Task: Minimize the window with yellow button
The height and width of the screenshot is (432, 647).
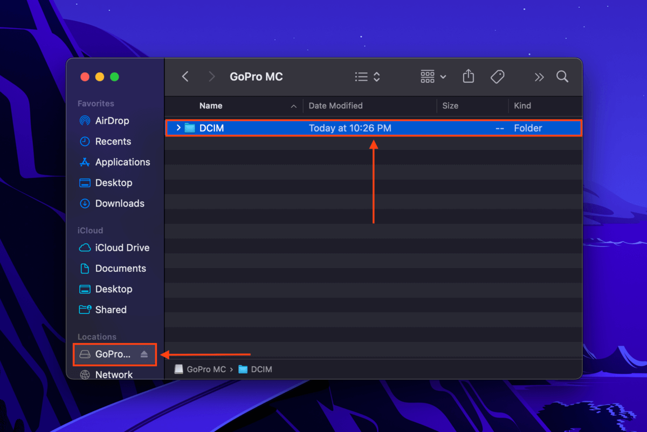Action: click(x=100, y=77)
